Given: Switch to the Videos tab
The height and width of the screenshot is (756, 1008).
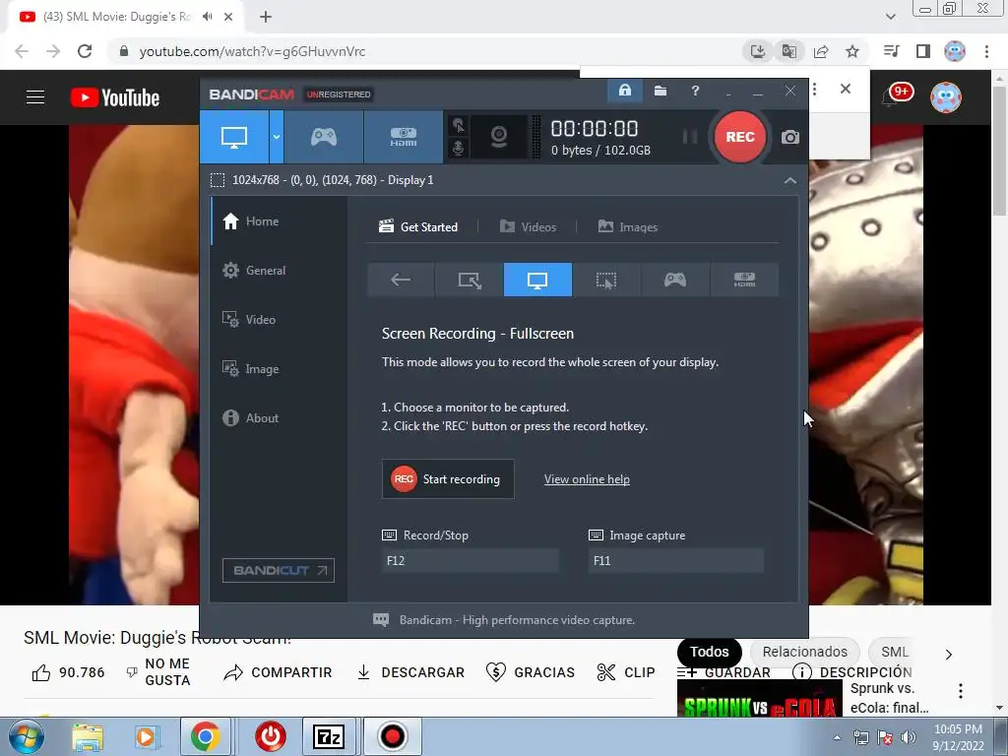Looking at the screenshot, I should pyautogui.click(x=528, y=227).
